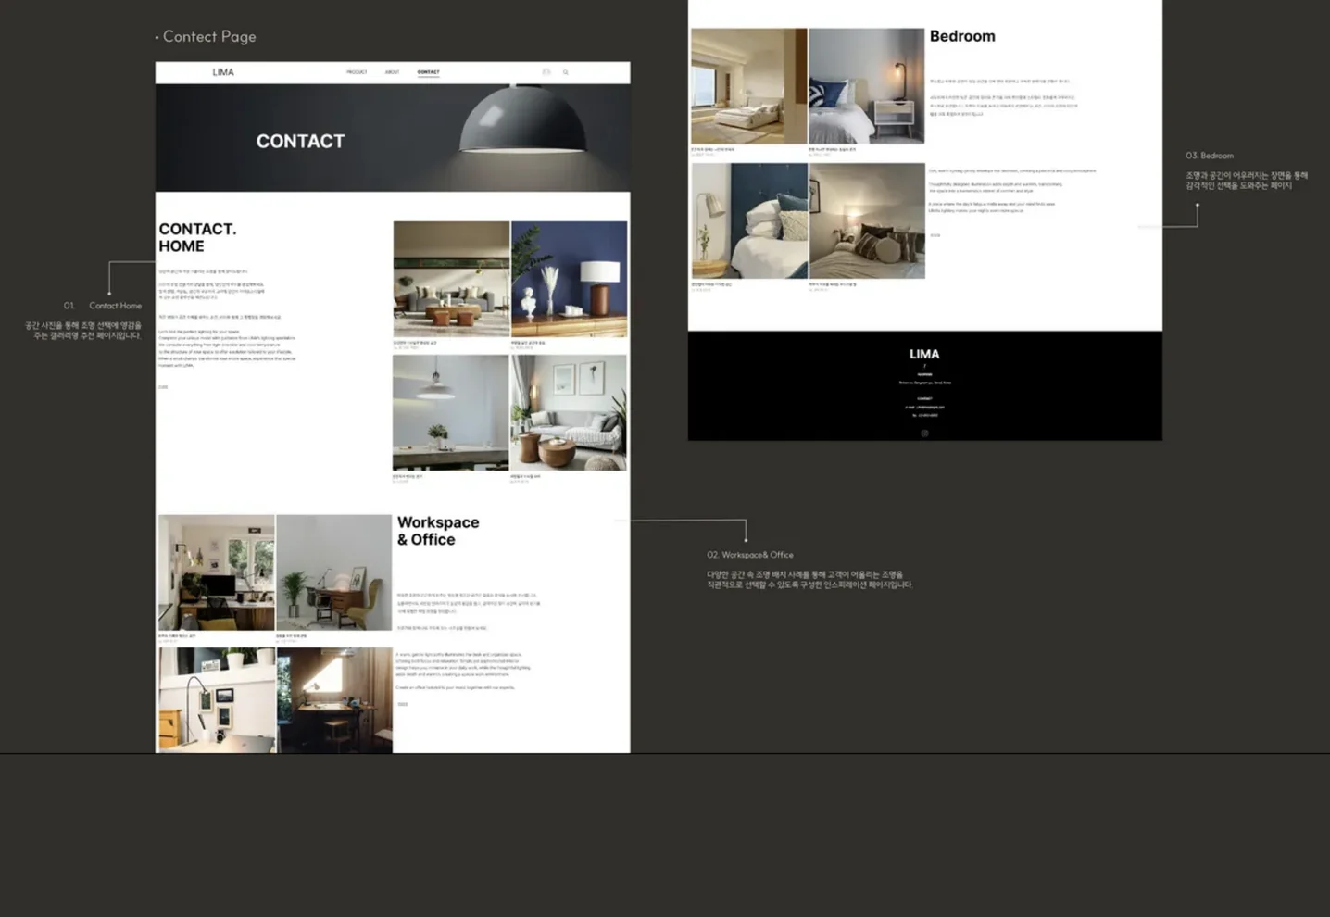Screen dimensions: 1330x917
Task: Open the beige bedroom photo beside Bedroom title
Action: (749, 85)
